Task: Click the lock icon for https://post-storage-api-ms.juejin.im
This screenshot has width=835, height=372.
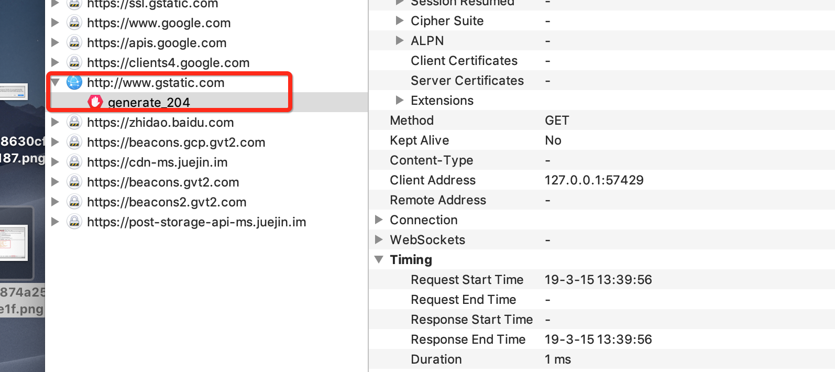Action: (74, 222)
